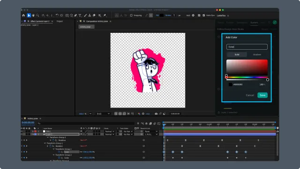Select the Pen tool

(x=76, y=15)
